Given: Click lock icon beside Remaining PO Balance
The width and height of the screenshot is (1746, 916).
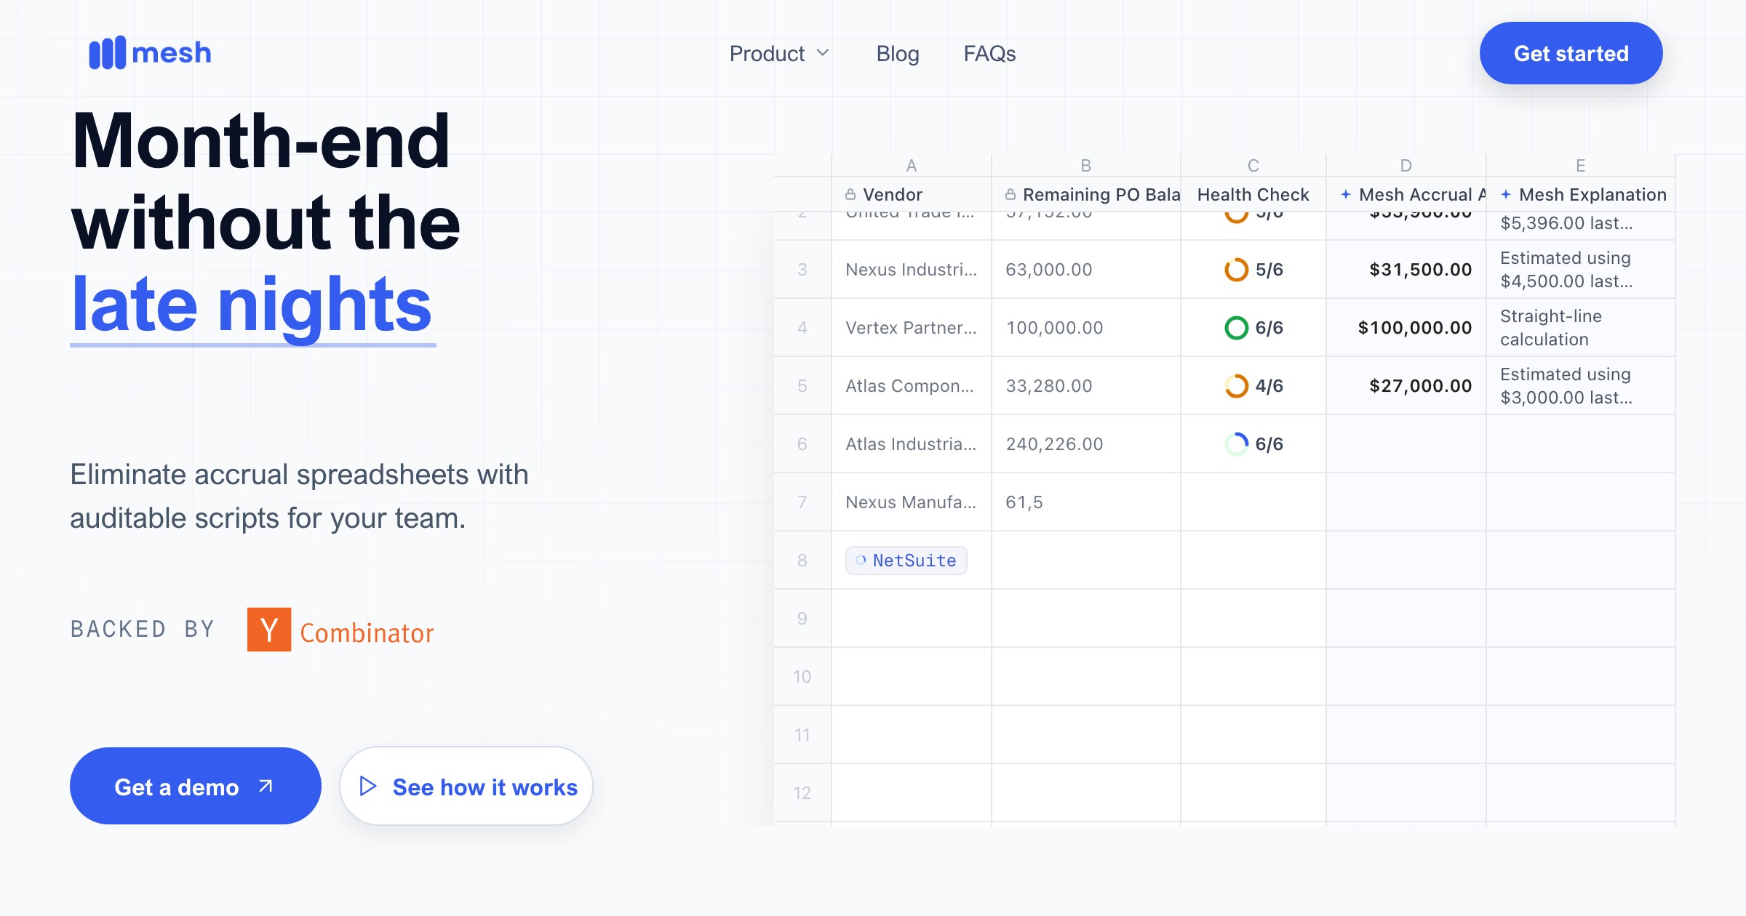Looking at the screenshot, I should (x=1010, y=194).
